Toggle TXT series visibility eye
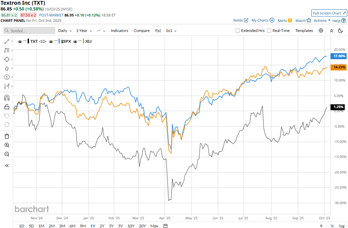Screen dimensions: 348x228 [20, 41]
